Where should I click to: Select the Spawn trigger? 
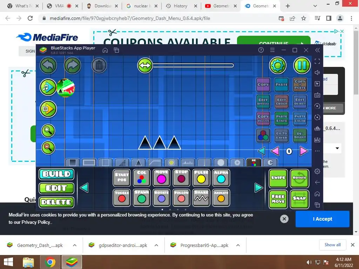(142, 198)
